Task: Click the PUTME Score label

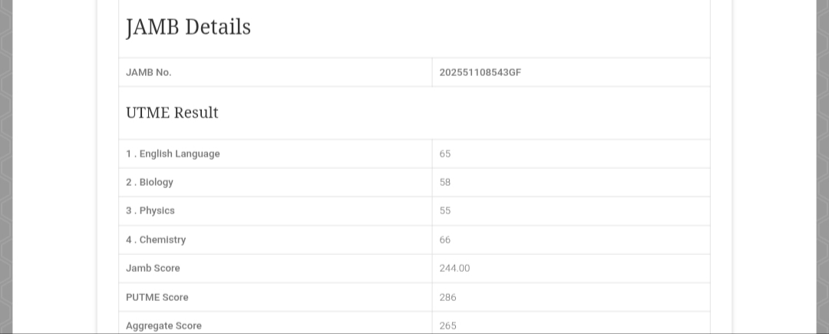Action: (x=157, y=297)
